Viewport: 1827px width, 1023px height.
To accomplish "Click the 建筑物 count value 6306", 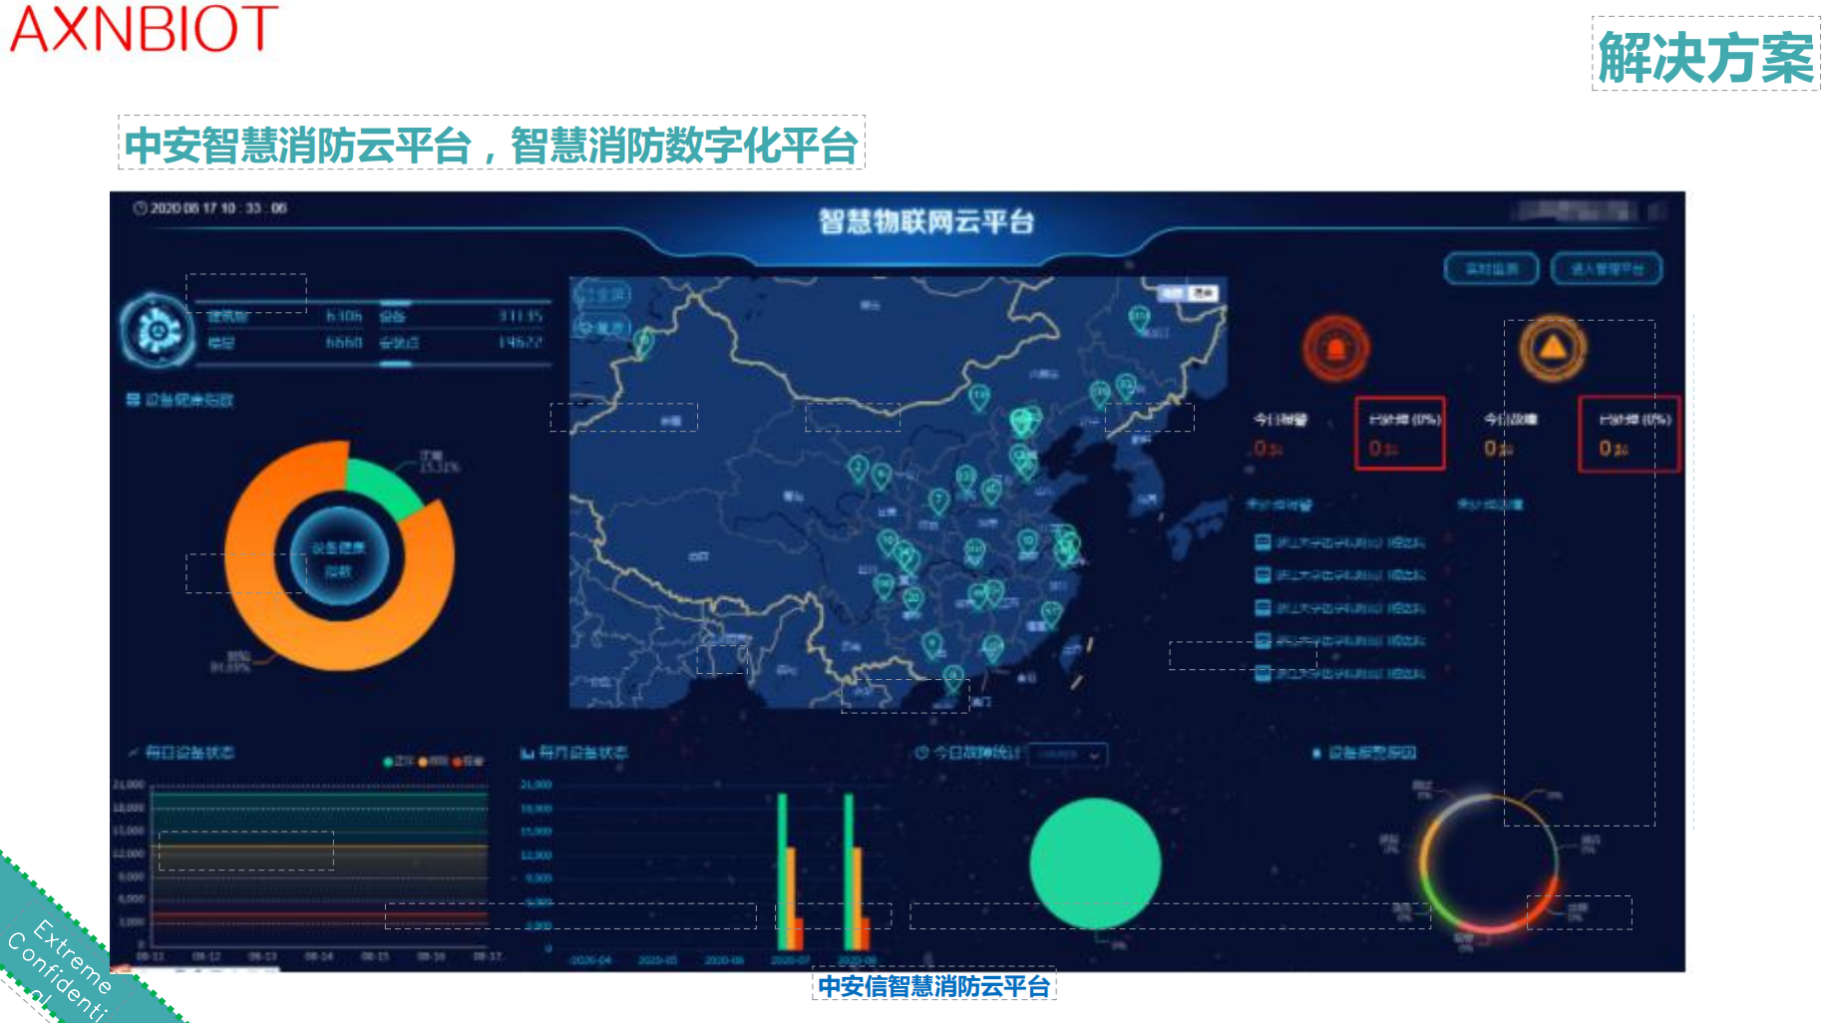I will coord(344,316).
